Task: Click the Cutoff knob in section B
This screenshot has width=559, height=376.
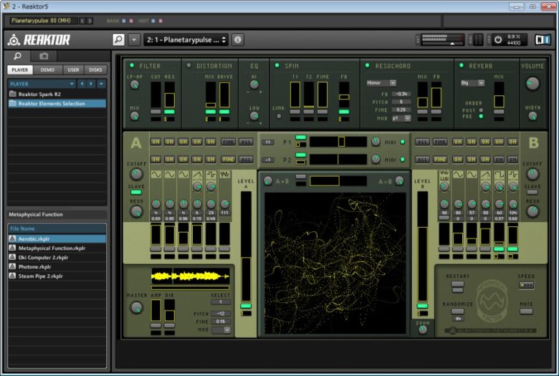Action: (x=532, y=173)
